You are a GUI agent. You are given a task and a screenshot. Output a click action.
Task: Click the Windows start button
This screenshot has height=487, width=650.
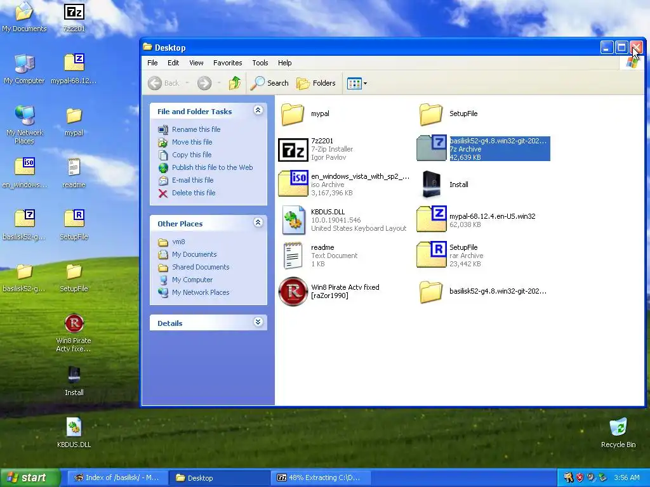30,477
